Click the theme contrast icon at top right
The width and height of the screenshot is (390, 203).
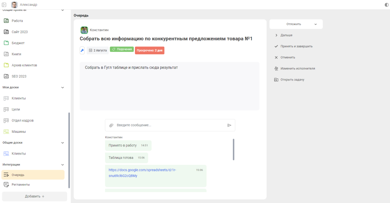(x=386, y=5)
